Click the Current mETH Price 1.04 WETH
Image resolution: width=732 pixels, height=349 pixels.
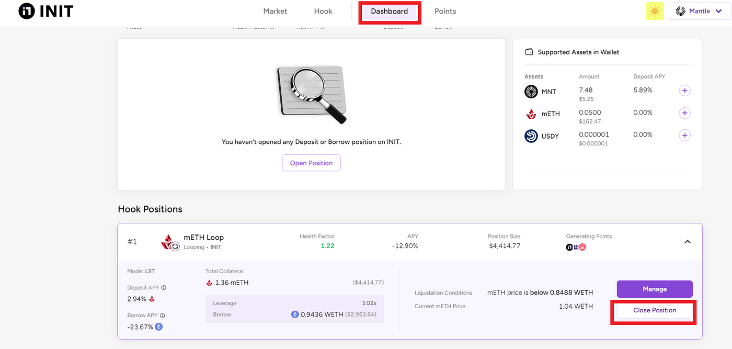(576, 306)
